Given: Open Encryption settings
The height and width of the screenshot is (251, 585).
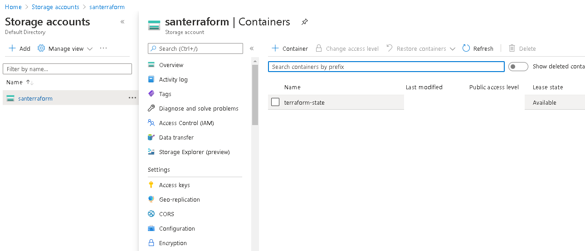Looking at the screenshot, I should (173, 243).
